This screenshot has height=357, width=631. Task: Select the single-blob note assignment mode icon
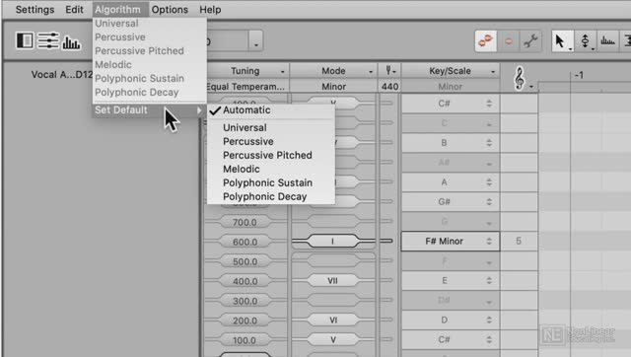click(x=509, y=41)
